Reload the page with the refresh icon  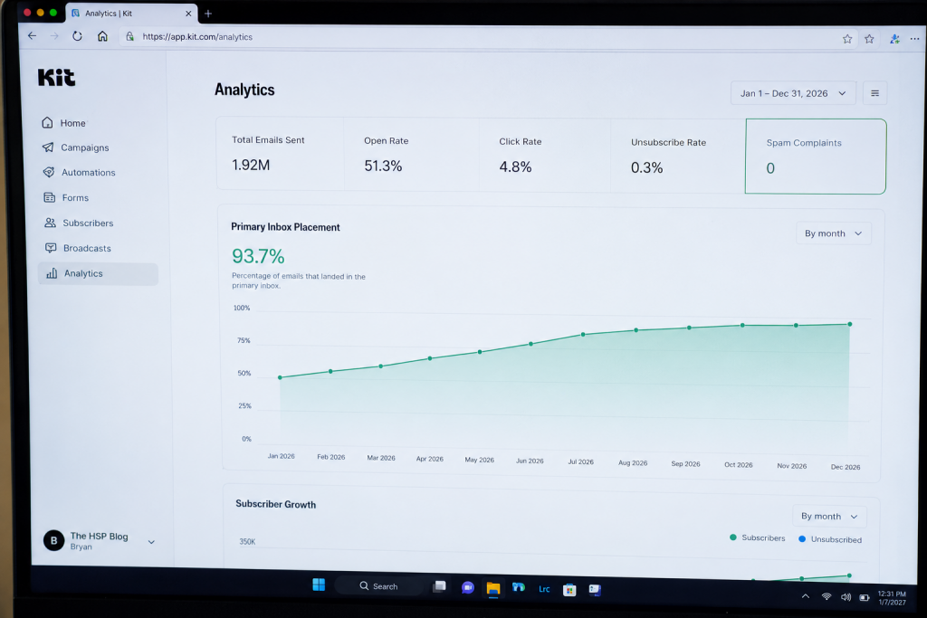(x=78, y=36)
